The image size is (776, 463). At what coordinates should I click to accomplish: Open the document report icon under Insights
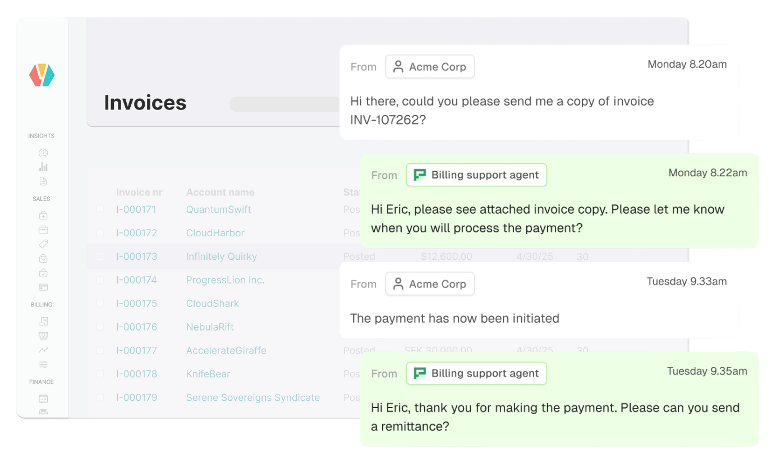click(x=43, y=181)
